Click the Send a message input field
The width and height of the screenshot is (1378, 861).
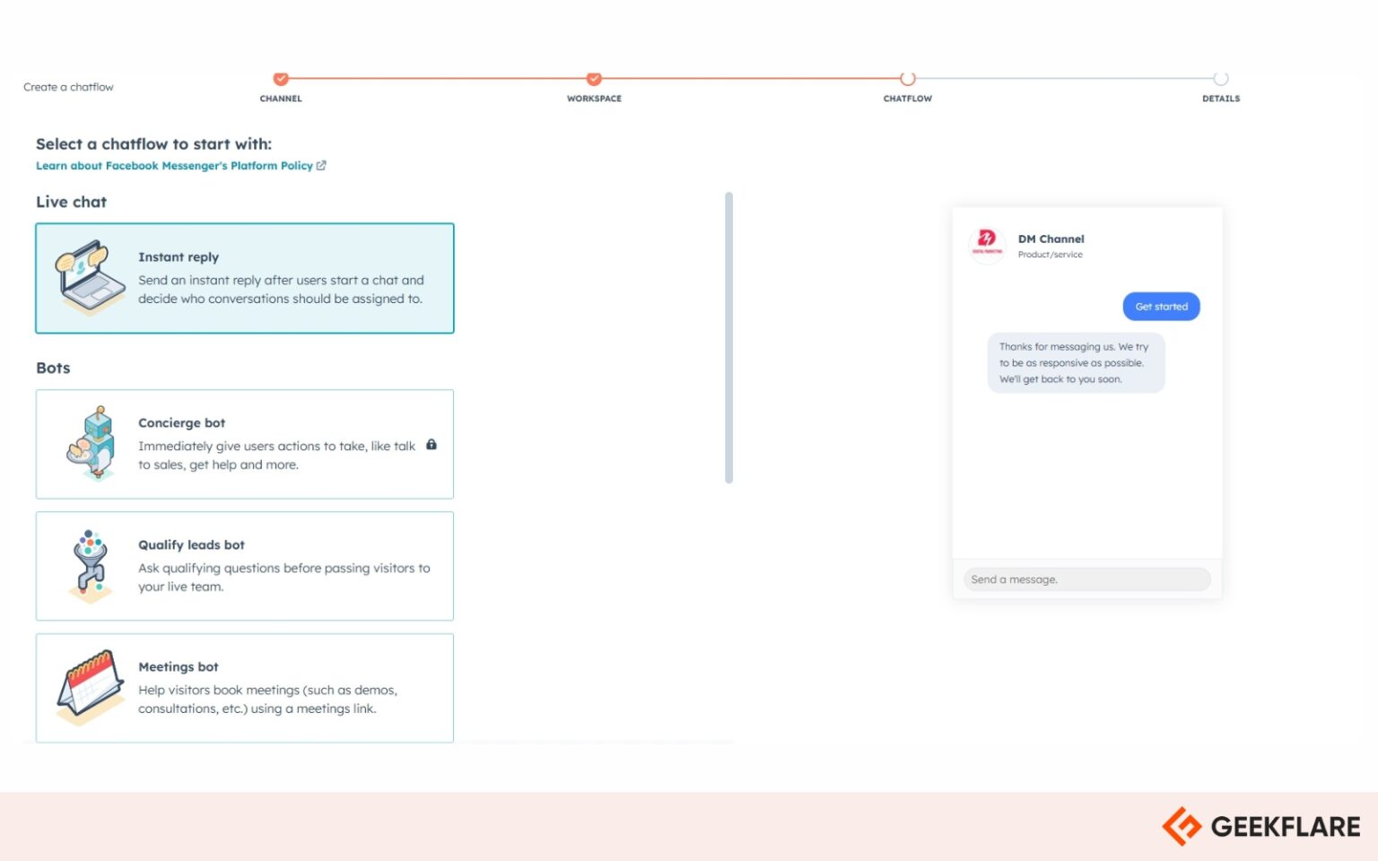point(1087,579)
